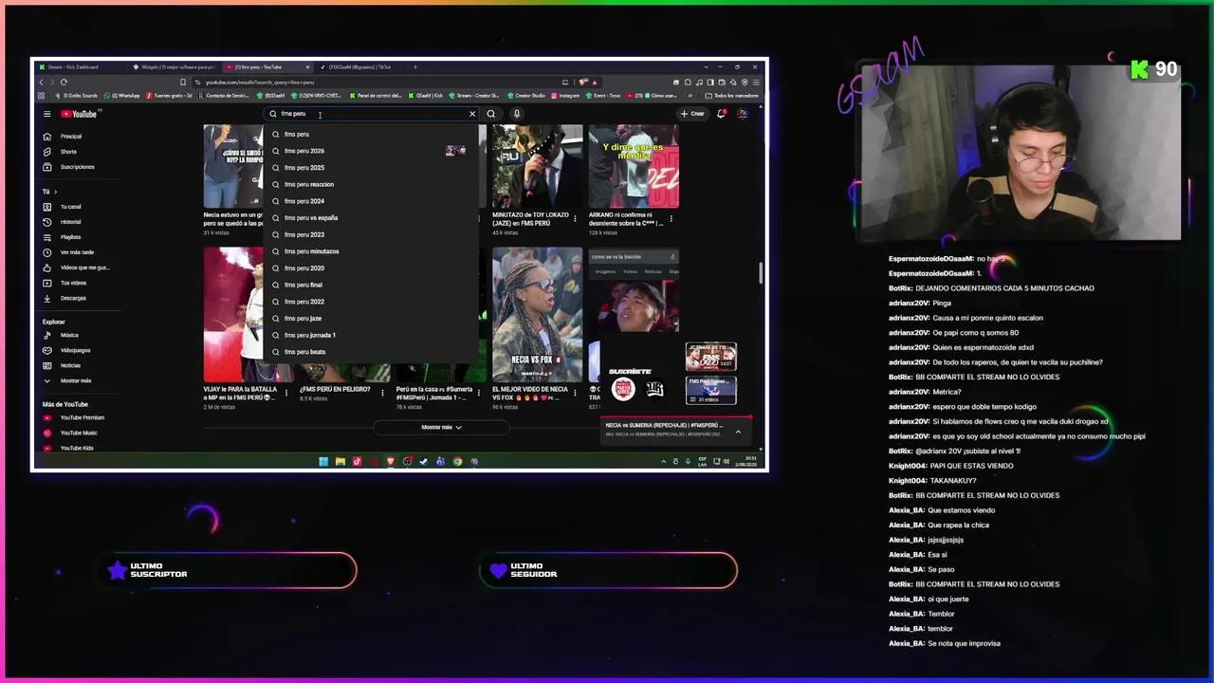The width and height of the screenshot is (1214, 683).
Task: Open Historial in the sidebar
Action: point(71,222)
